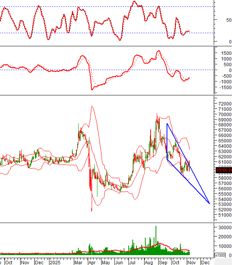
Task: Click the blue wedge apex point
Action: (x=209, y=203)
